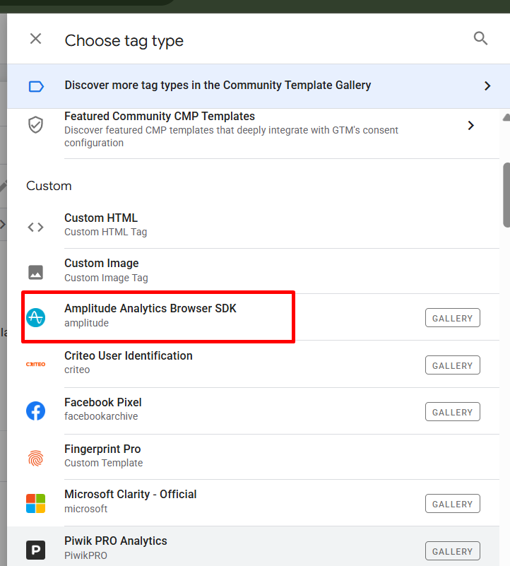The height and width of the screenshot is (566, 510).
Task: Click the Criteo logo icon
Action: (35, 364)
